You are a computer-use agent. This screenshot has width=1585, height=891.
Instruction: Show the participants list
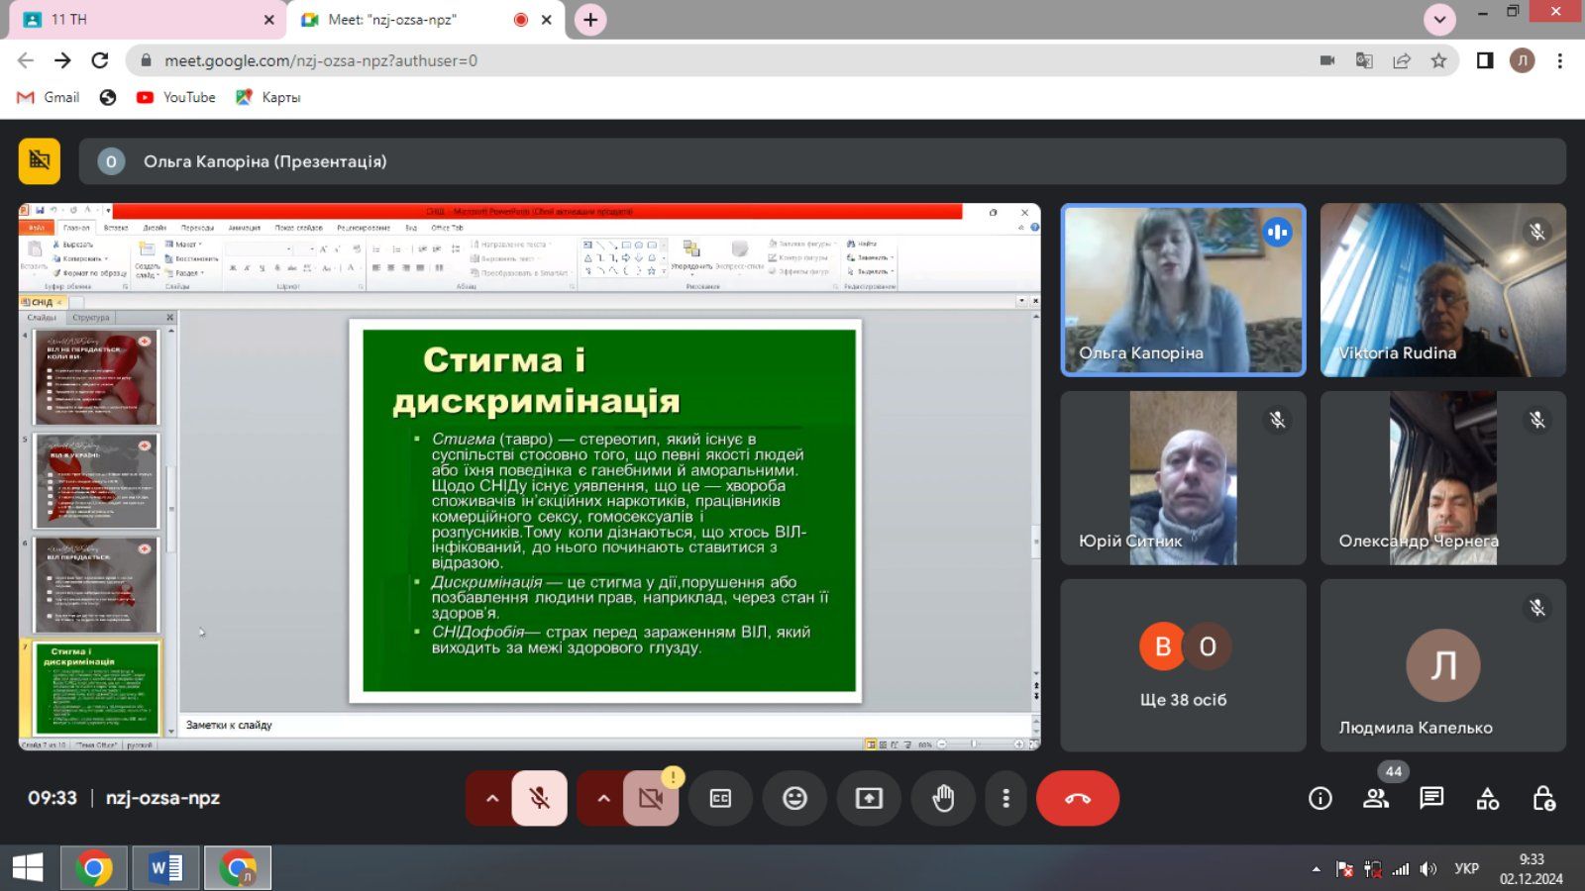point(1376,798)
